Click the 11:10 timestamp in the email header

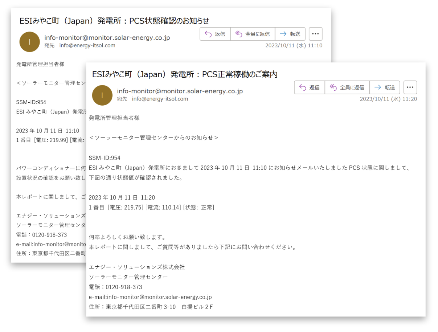point(294,46)
